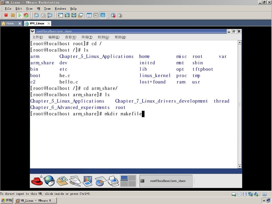The width and height of the screenshot is (272, 204).
Task: Click terminal scrollbar down arrow
Action: 240,166
